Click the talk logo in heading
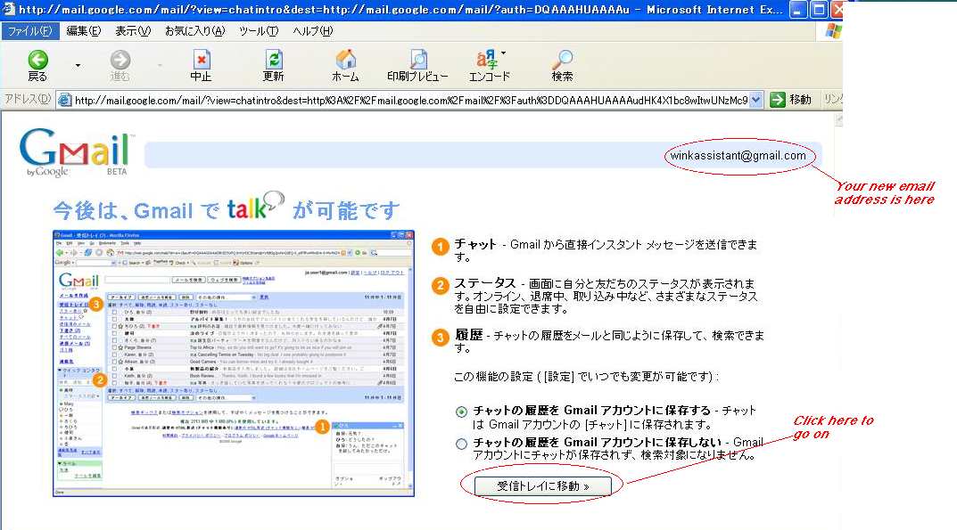Viewport: 957px width, 530px height. tap(255, 206)
